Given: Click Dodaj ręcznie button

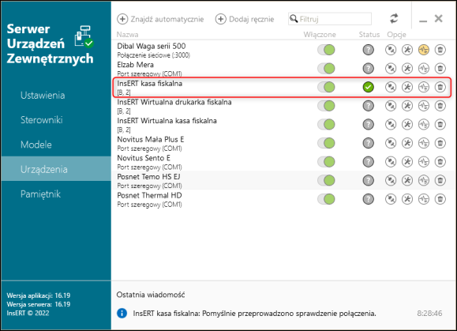Looking at the screenshot, I should pos(245,19).
